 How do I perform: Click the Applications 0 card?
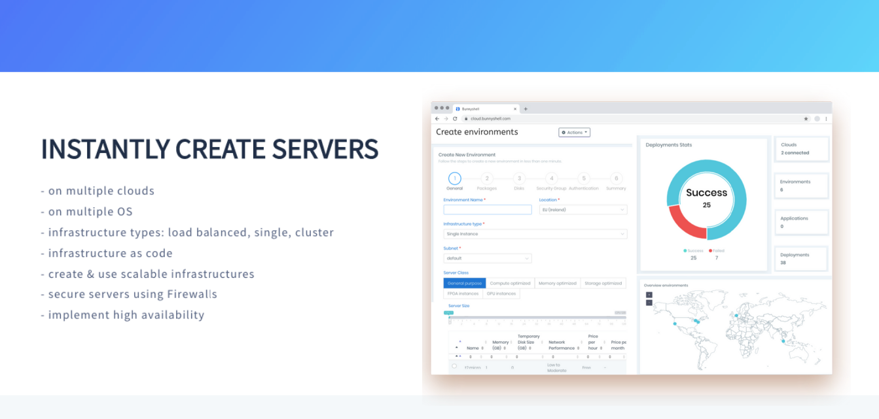802,222
